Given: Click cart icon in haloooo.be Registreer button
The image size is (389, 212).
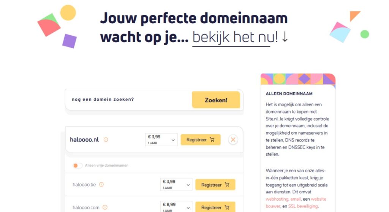Looking at the screenshot, I should tap(227, 185).
